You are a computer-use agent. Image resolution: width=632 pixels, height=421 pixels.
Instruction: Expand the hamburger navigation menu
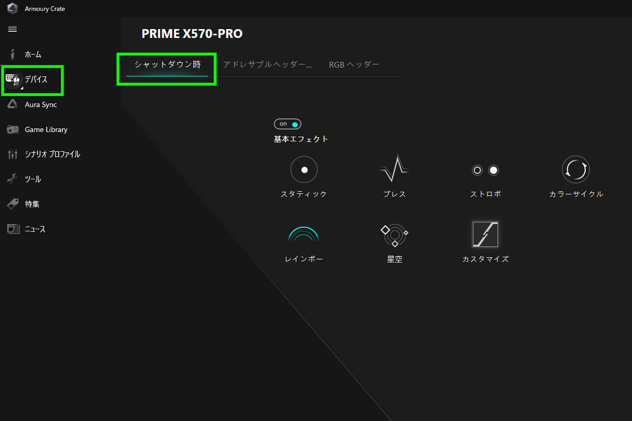pyautogui.click(x=12, y=29)
